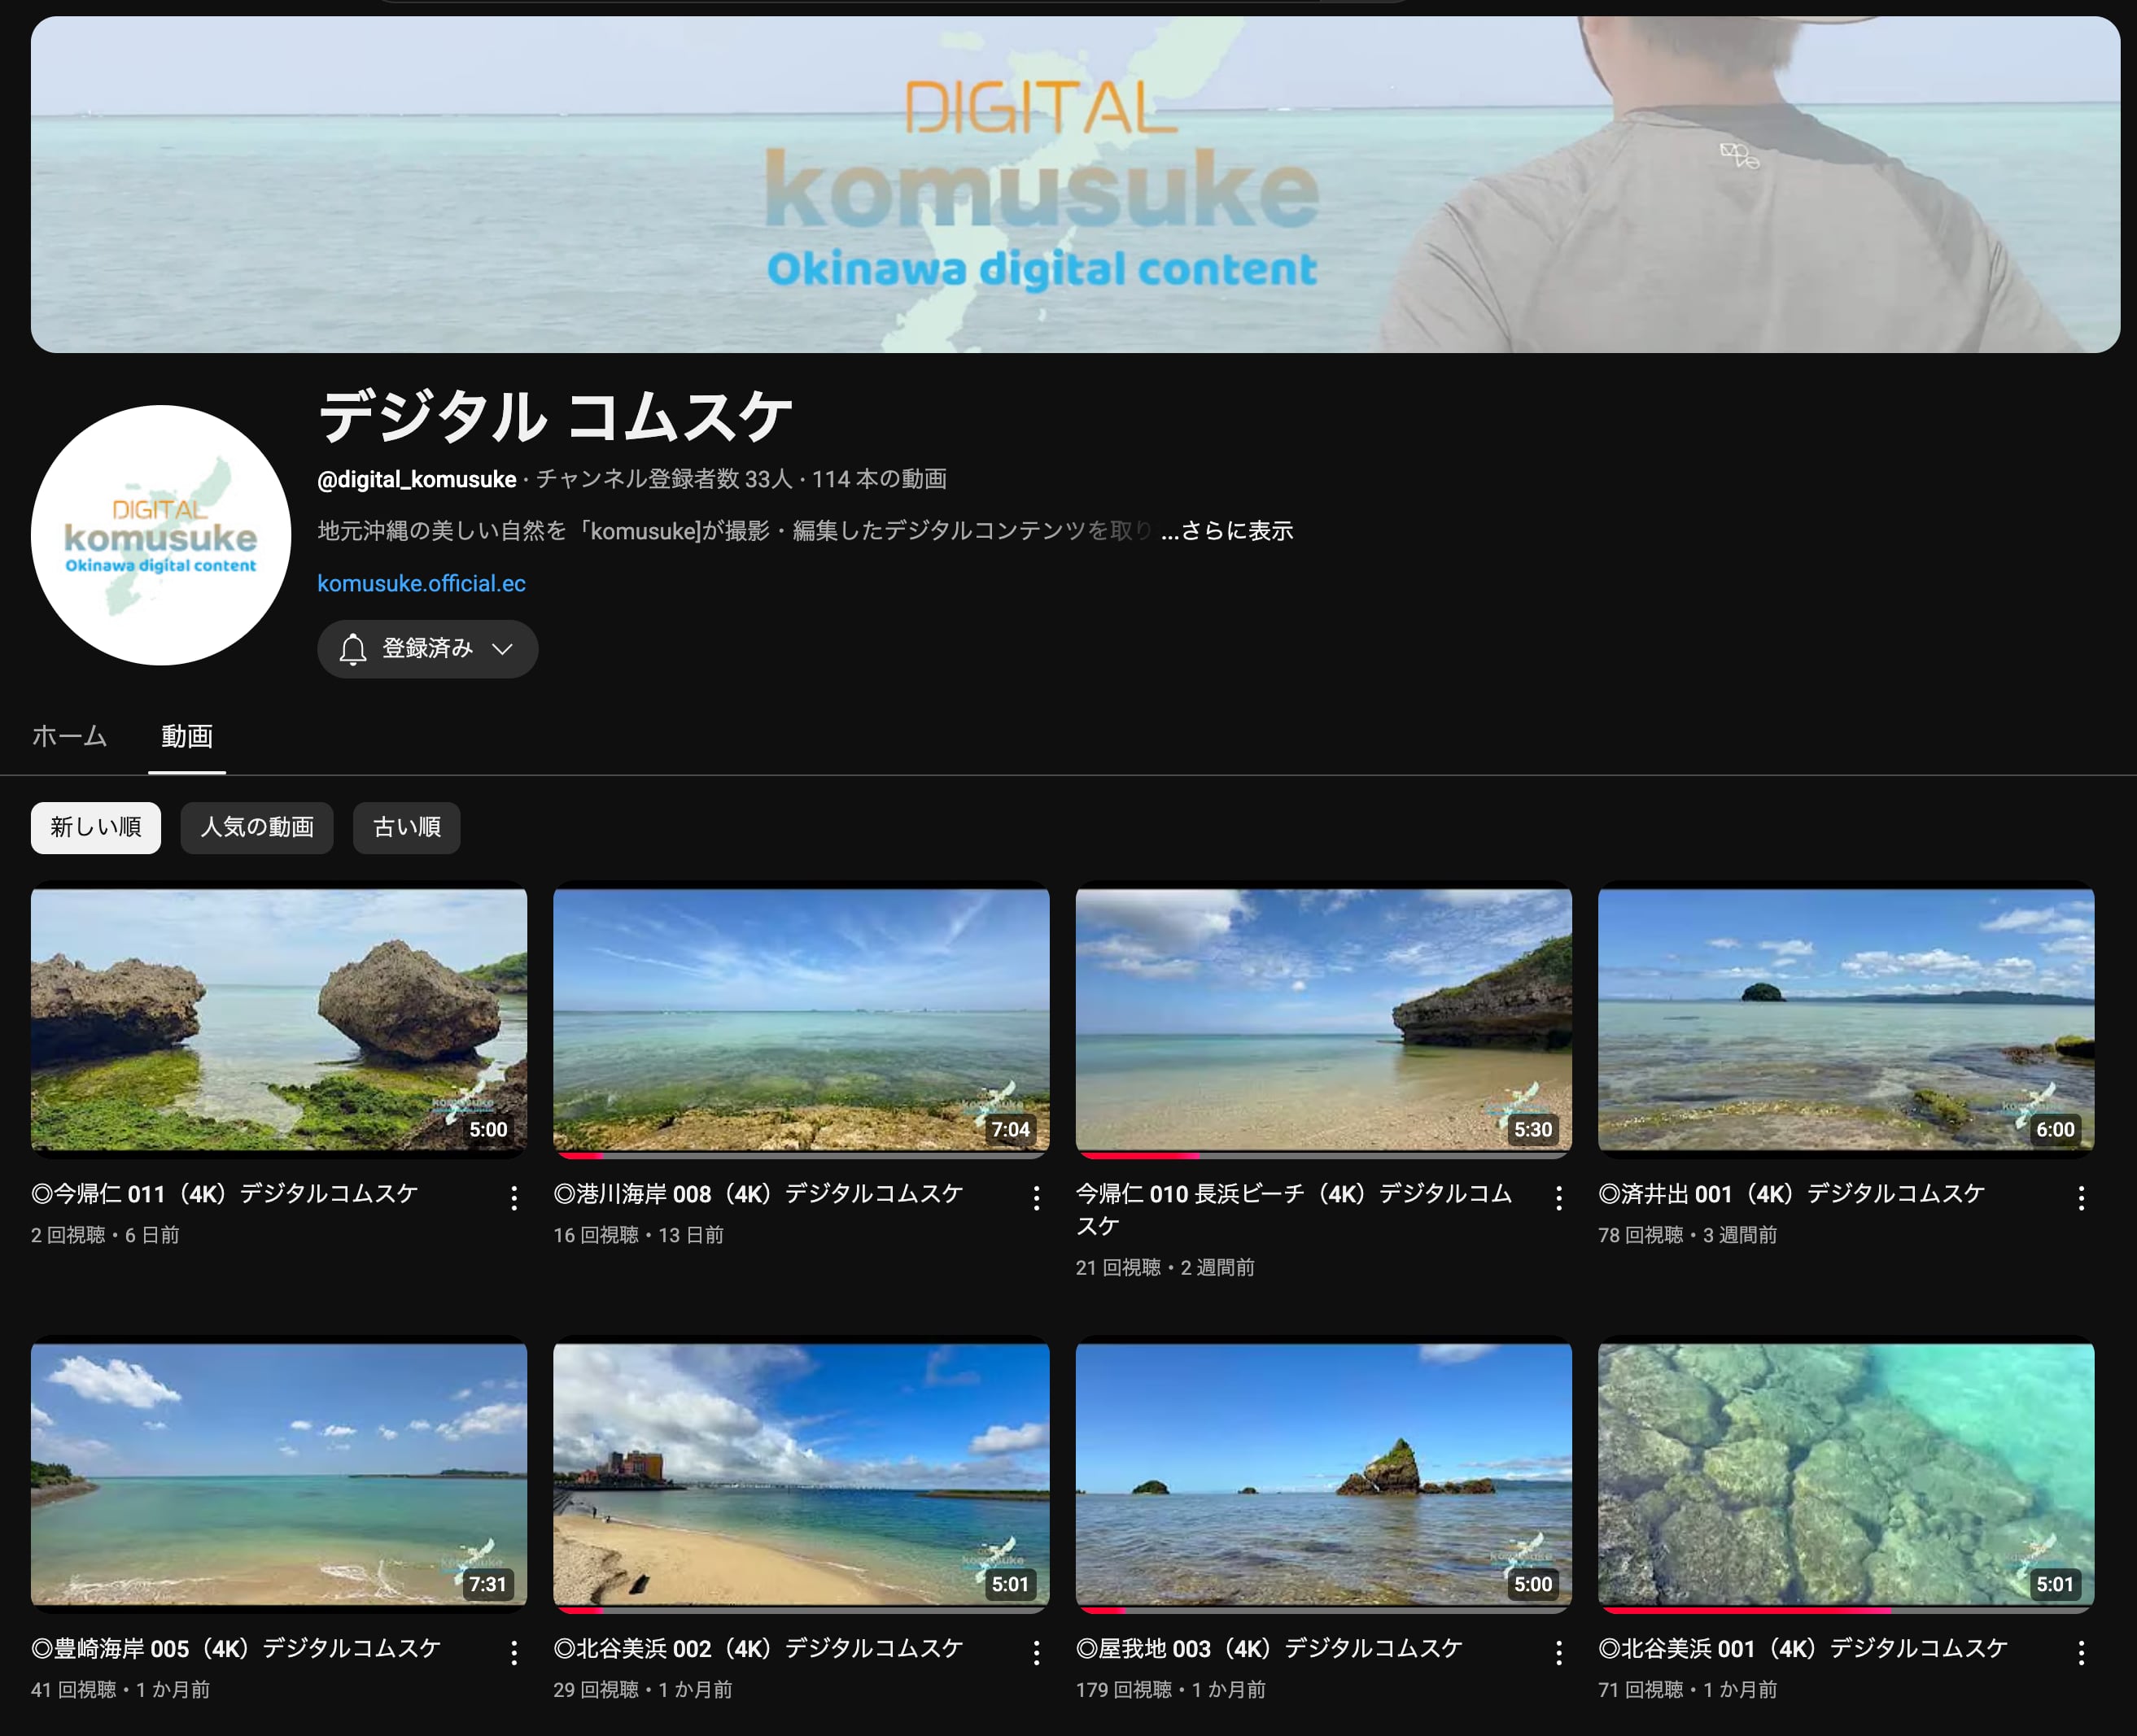The height and width of the screenshot is (1736, 2137).
Task: Play the 屋我地 003 island thumbnail
Action: coord(1323,1474)
